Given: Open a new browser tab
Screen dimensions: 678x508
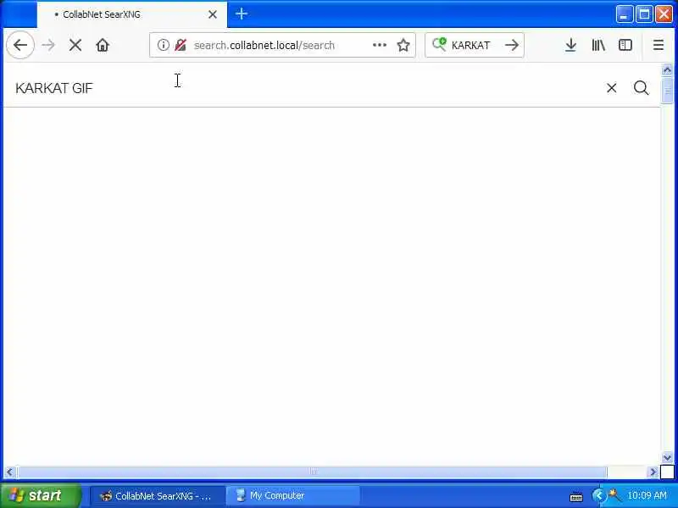Looking at the screenshot, I should pos(242,14).
